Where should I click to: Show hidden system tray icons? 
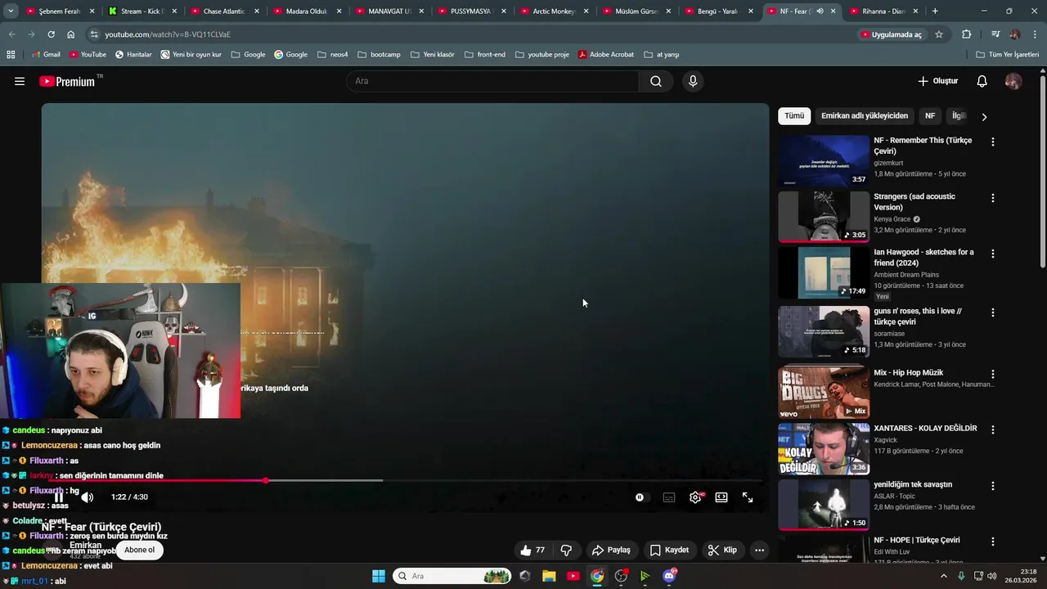point(943,576)
